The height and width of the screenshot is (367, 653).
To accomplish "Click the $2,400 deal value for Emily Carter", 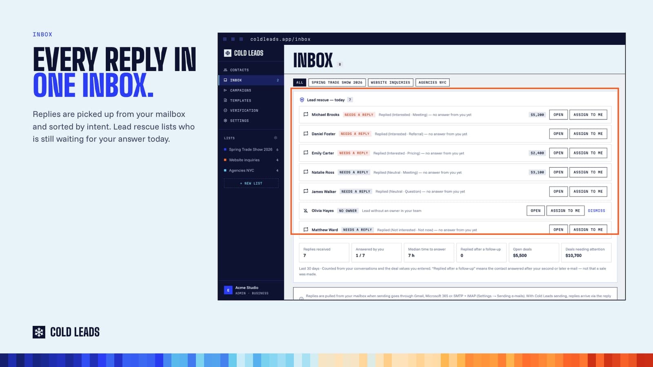I will 537,153.
